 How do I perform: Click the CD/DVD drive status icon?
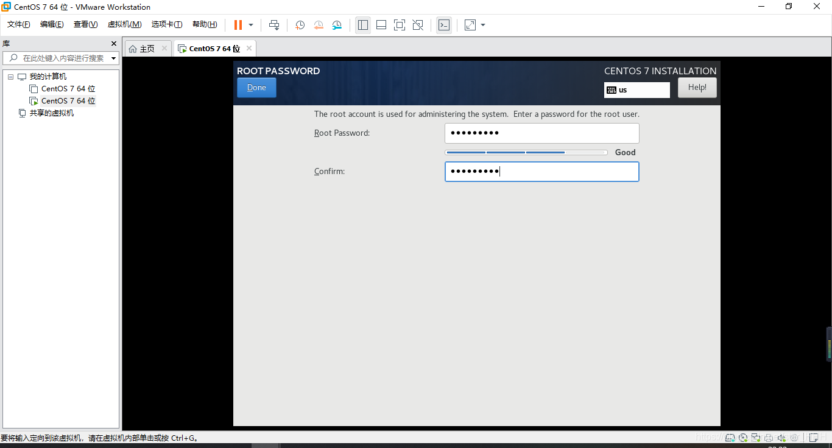coord(743,437)
